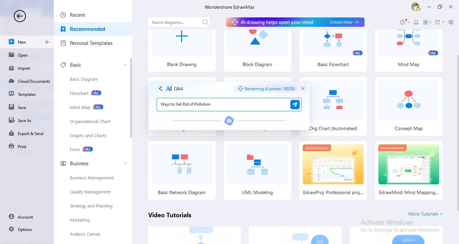Click Remaining AI points badge
This screenshot has height=244, width=459.
266,88
